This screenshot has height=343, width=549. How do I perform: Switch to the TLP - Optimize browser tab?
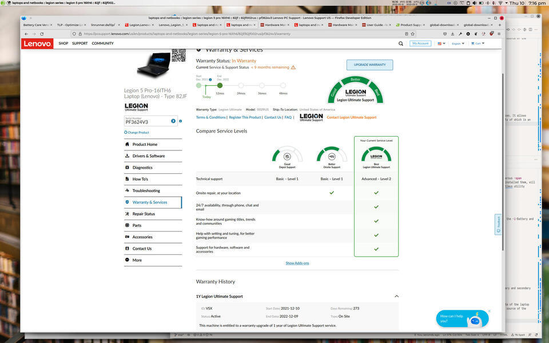point(71,25)
